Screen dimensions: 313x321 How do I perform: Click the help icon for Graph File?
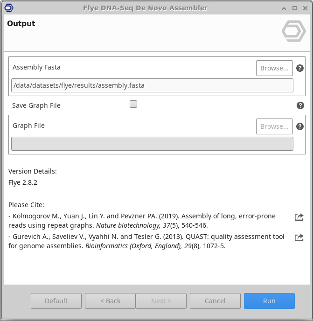(x=300, y=126)
